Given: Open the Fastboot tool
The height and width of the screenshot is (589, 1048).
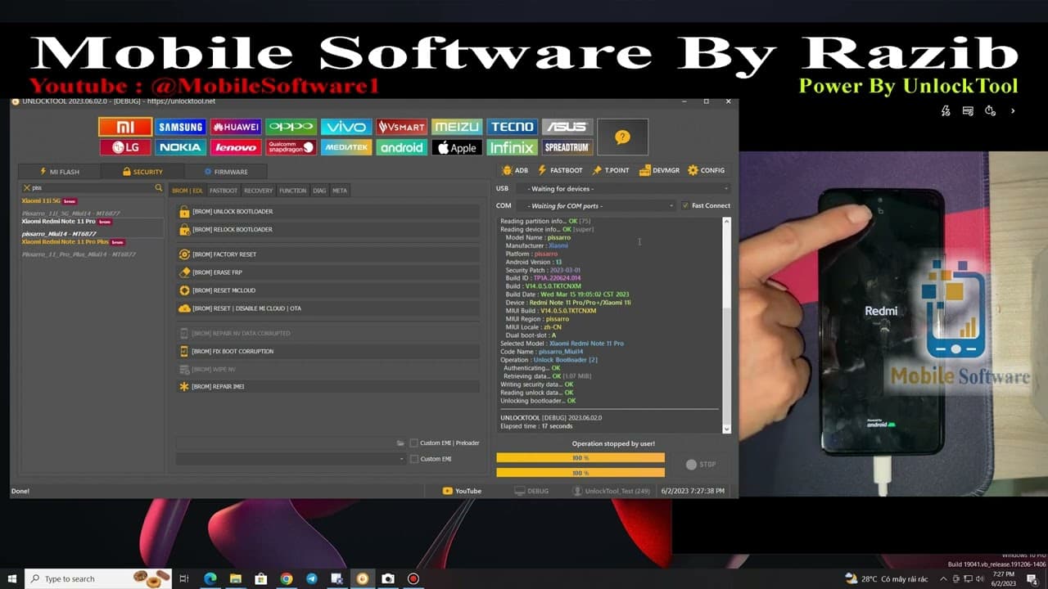Looking at the screenshot, I should 560,170.
